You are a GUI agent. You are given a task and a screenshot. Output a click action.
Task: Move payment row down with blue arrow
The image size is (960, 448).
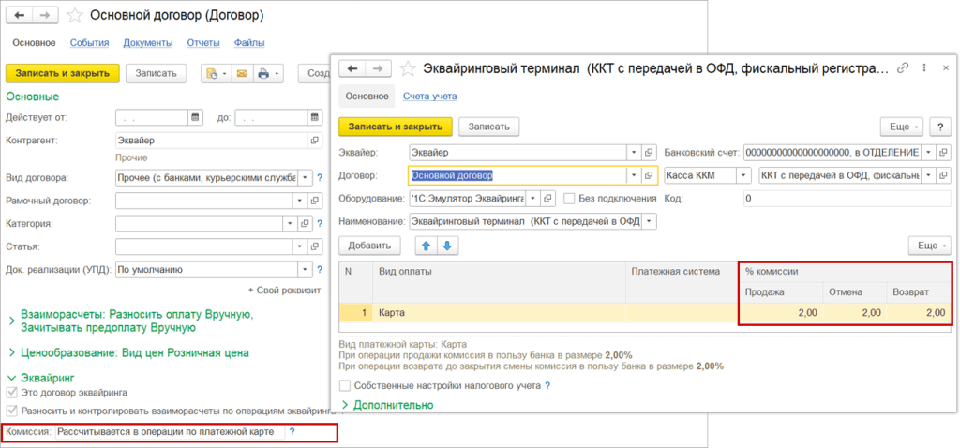click(447, 246)
